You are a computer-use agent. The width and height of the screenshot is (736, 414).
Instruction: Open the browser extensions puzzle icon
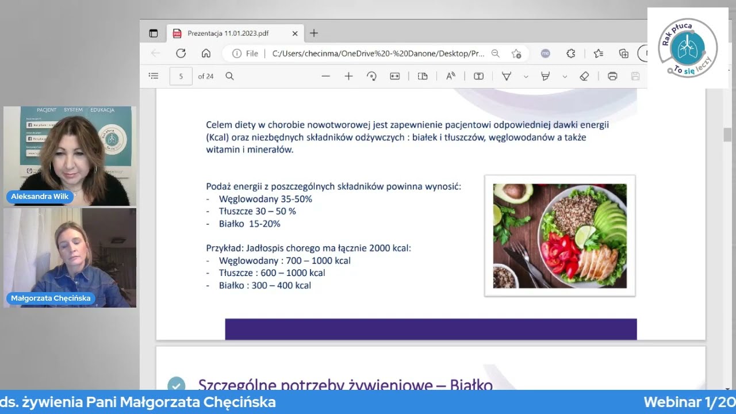click(571, 53)
